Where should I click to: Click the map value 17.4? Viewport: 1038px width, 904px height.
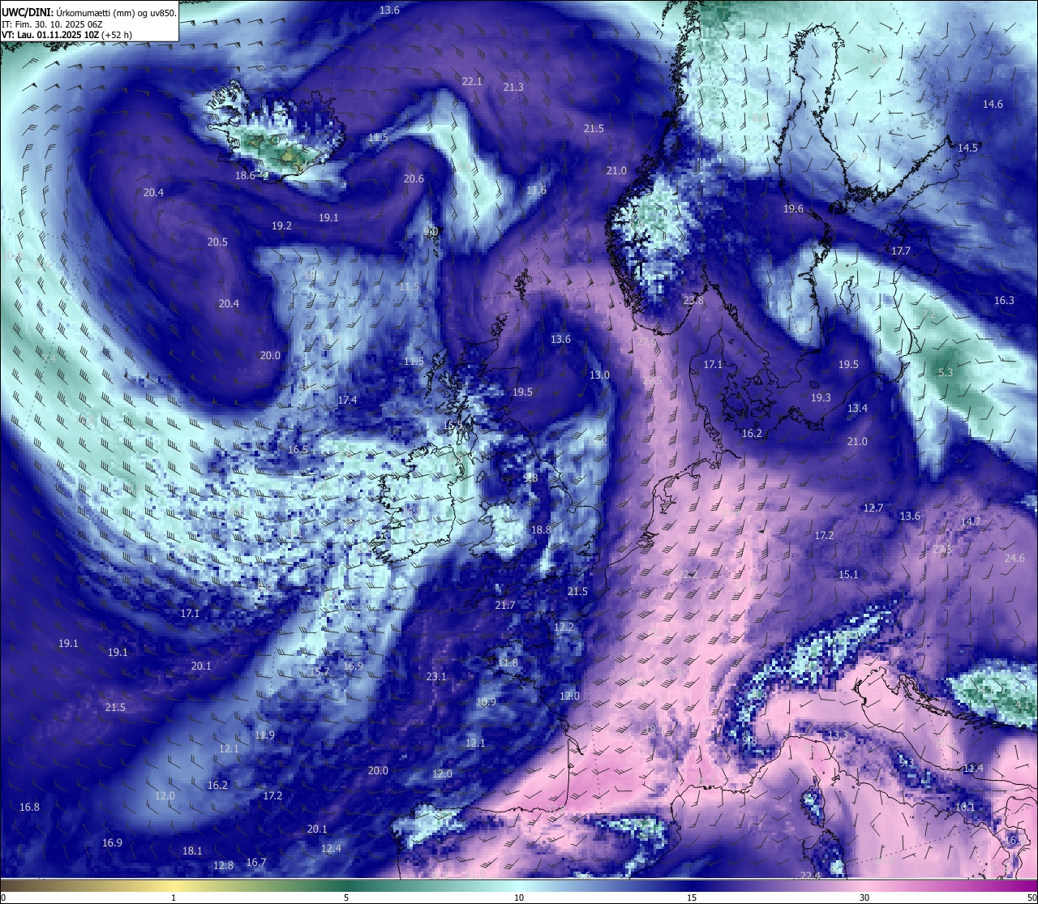click(x=348, y=400)
